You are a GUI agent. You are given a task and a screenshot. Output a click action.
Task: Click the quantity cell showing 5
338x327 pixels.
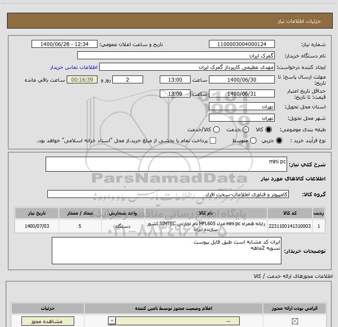click(x=80, y=226)
